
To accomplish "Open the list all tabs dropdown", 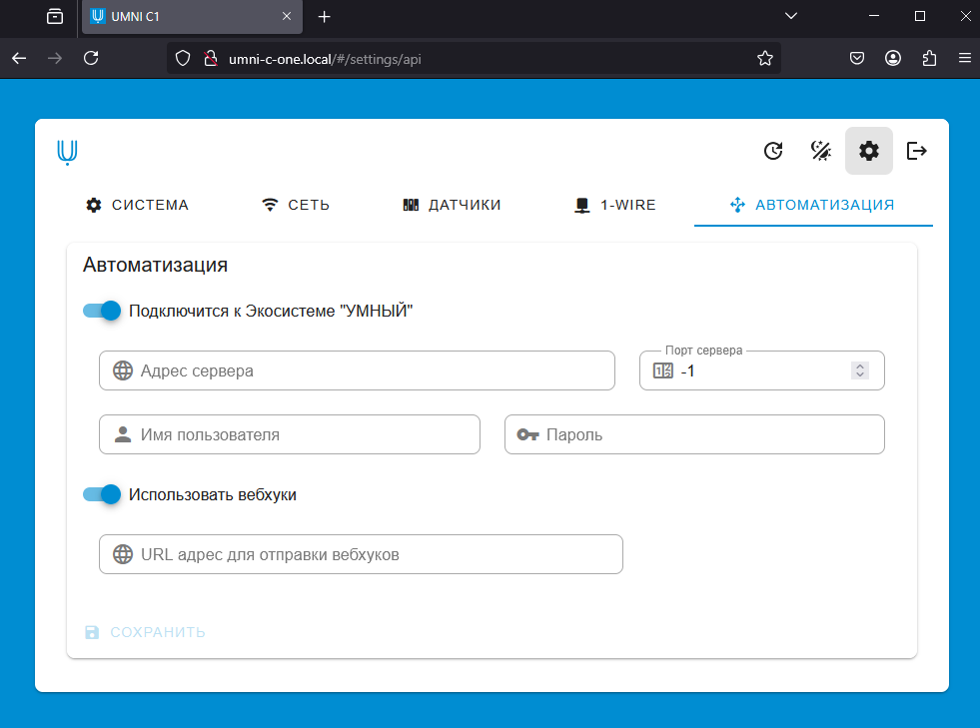I will 790,16.
